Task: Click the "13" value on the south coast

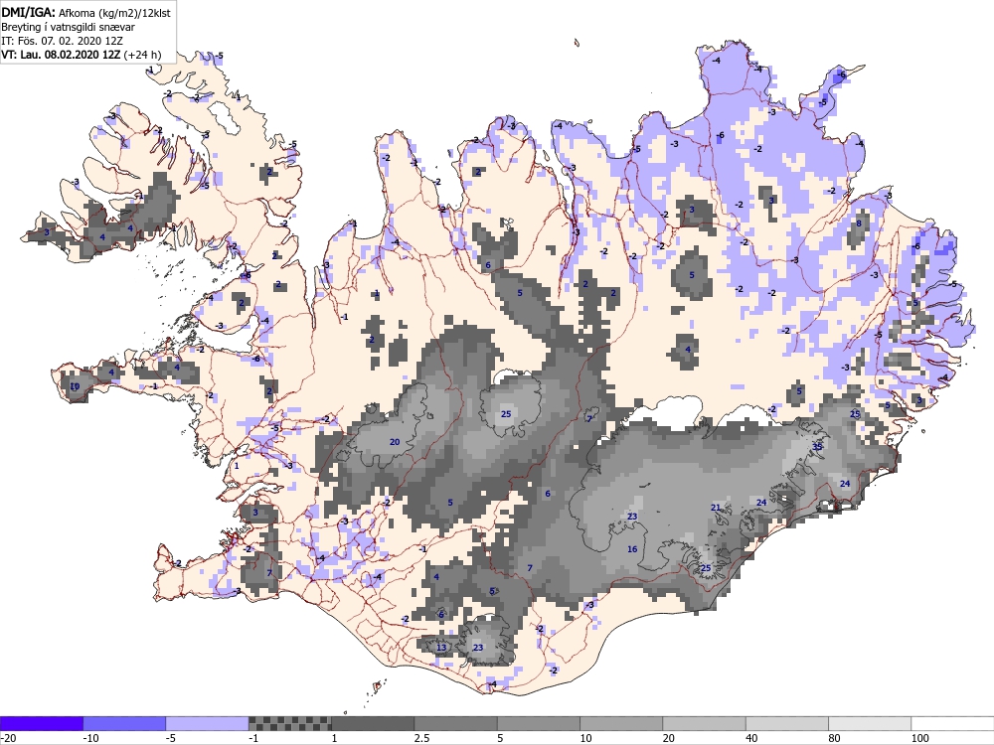Action: [441, 647]
